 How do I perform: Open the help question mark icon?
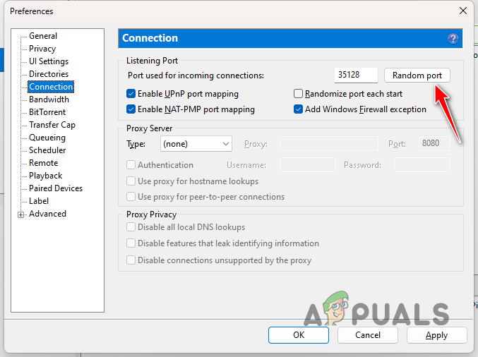click(x=453, y=39)
